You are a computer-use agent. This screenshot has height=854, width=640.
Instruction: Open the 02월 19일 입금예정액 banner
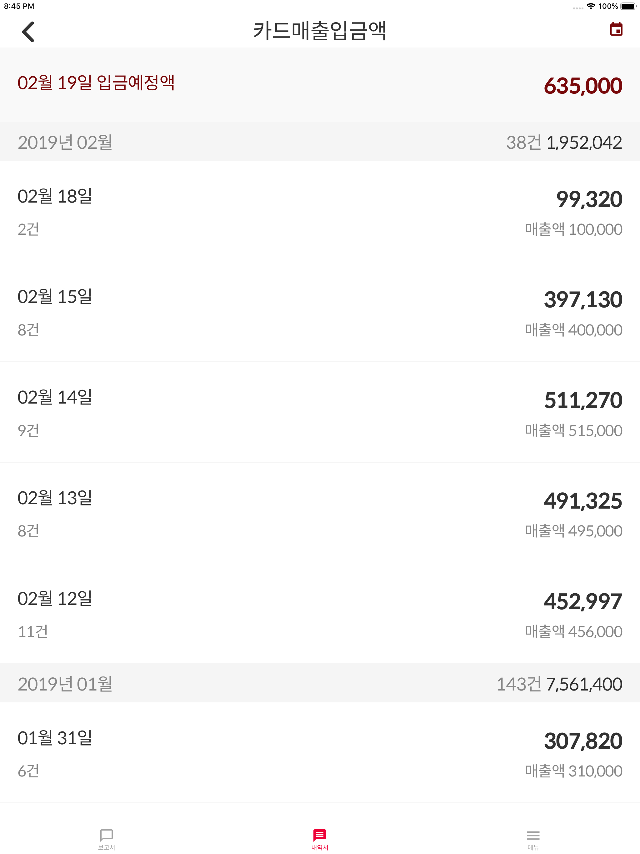click(x=320, y=84)
